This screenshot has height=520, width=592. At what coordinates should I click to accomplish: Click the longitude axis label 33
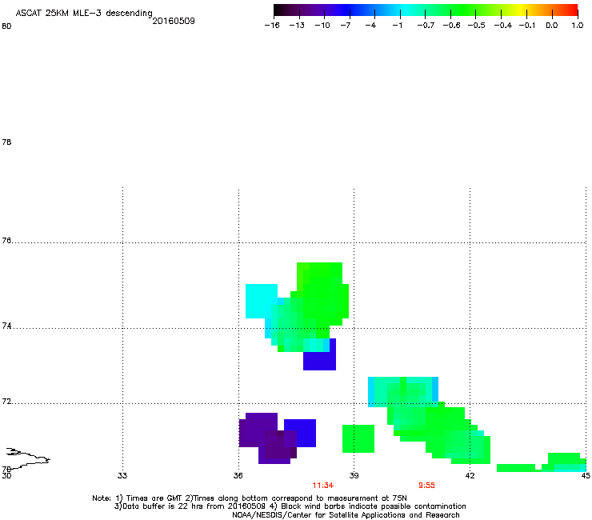pos(122,475)
